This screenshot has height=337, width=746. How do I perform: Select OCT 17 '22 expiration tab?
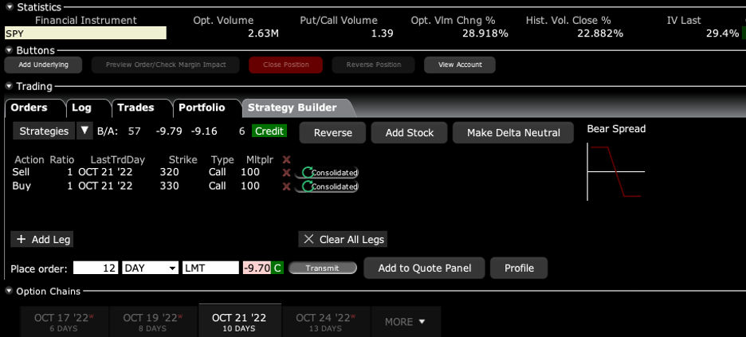click(65, 322)
